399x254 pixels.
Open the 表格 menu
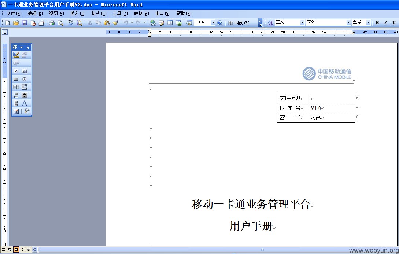tap(141, 14)
